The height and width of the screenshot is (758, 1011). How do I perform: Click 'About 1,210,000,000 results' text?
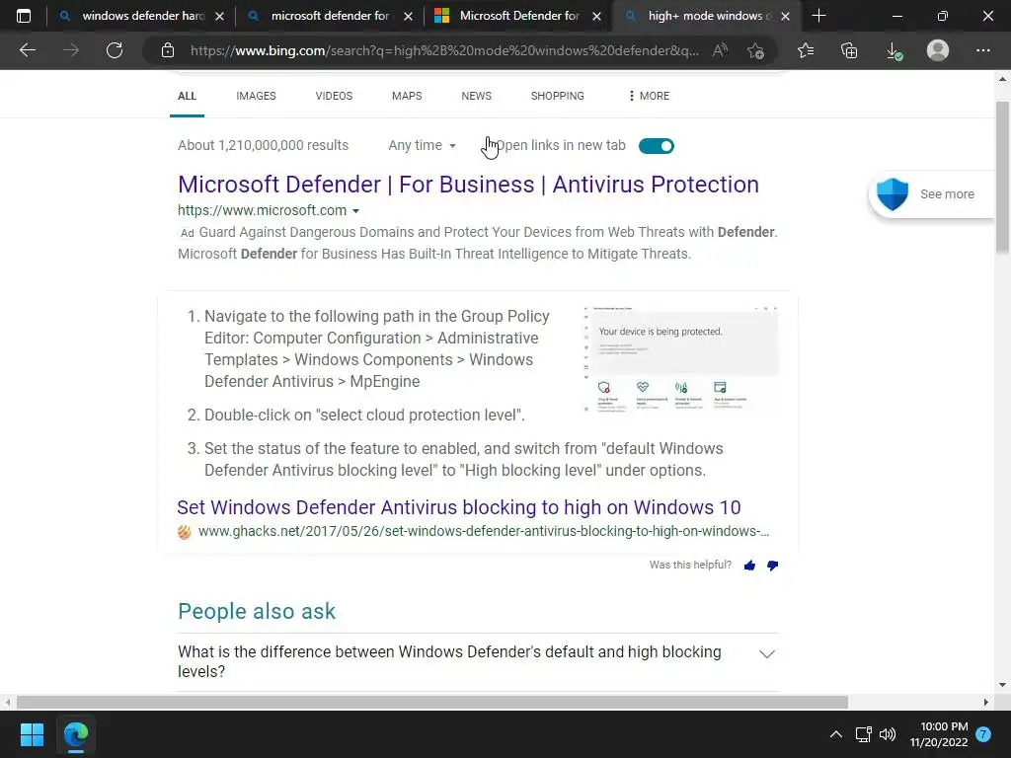[263, 146]
